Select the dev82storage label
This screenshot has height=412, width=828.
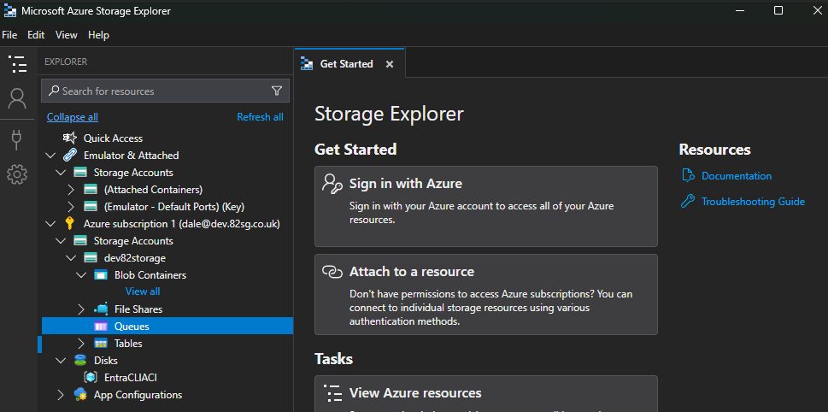(135, 258)
